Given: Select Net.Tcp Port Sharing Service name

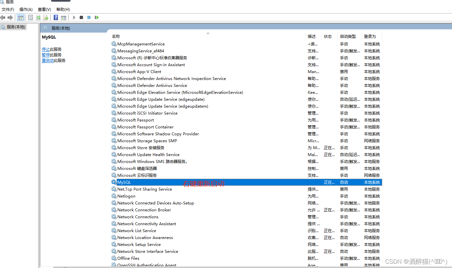Looking at the screenshot, I should point(145,189).
